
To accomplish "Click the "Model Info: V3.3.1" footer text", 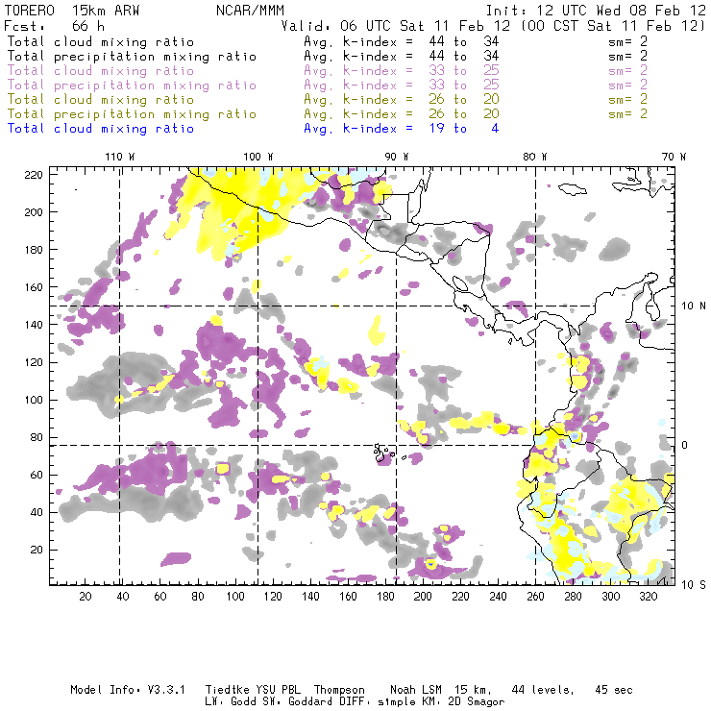I will (x=128, y=690).
